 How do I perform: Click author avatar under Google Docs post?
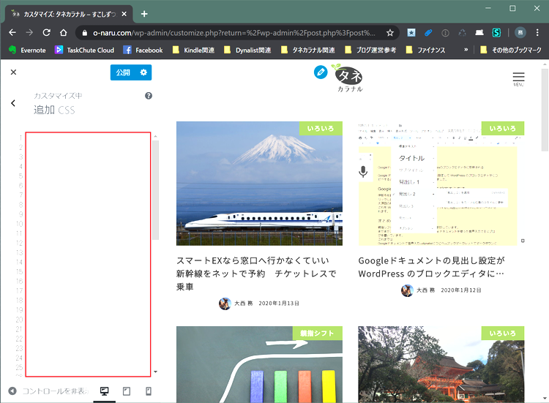[x=407, y=290]
